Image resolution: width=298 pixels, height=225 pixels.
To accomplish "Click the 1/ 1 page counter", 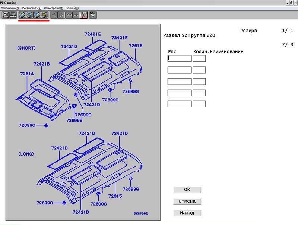I will click(x=288, y=31).
